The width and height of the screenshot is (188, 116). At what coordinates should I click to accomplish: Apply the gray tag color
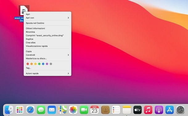[51, 64]
